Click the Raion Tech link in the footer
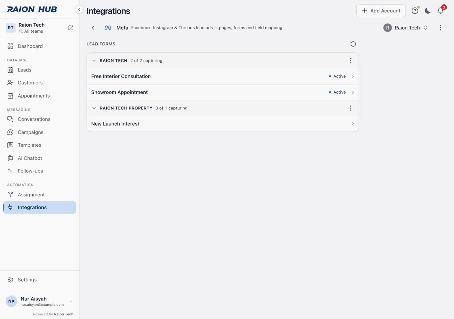454x319 pixels. tap(64, 314)
